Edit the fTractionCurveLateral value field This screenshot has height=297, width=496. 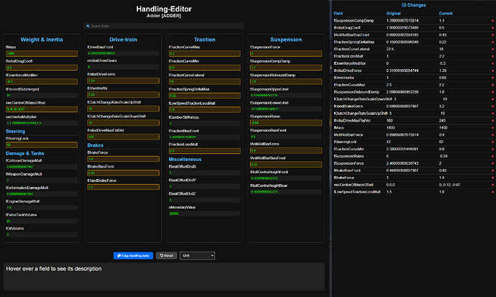[x=204, y=81]
